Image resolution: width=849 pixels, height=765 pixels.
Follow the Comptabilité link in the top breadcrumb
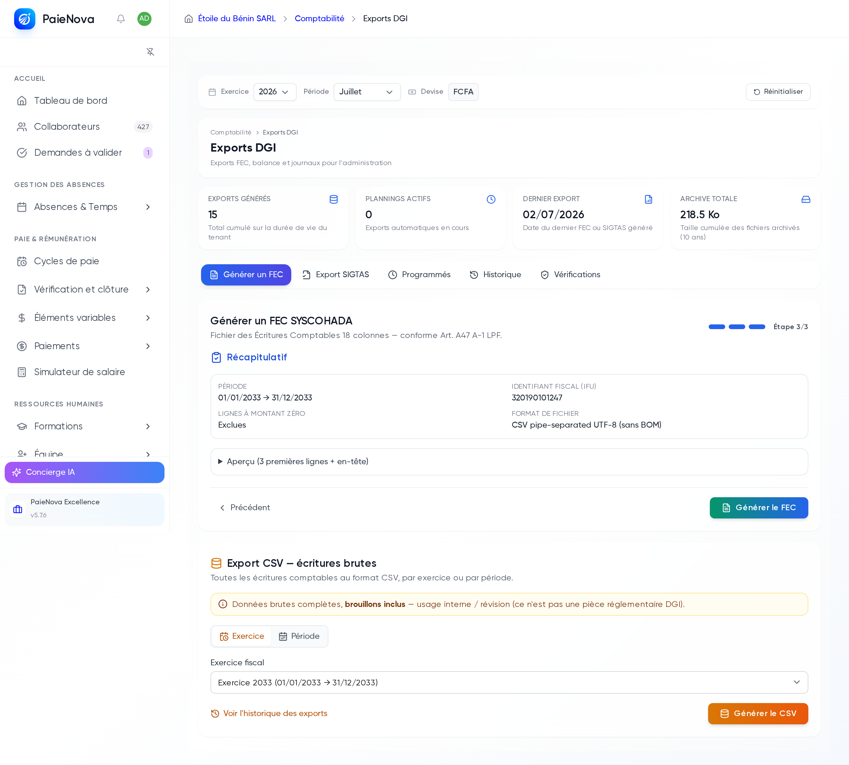pyautogui.click(x=319, y=19)
